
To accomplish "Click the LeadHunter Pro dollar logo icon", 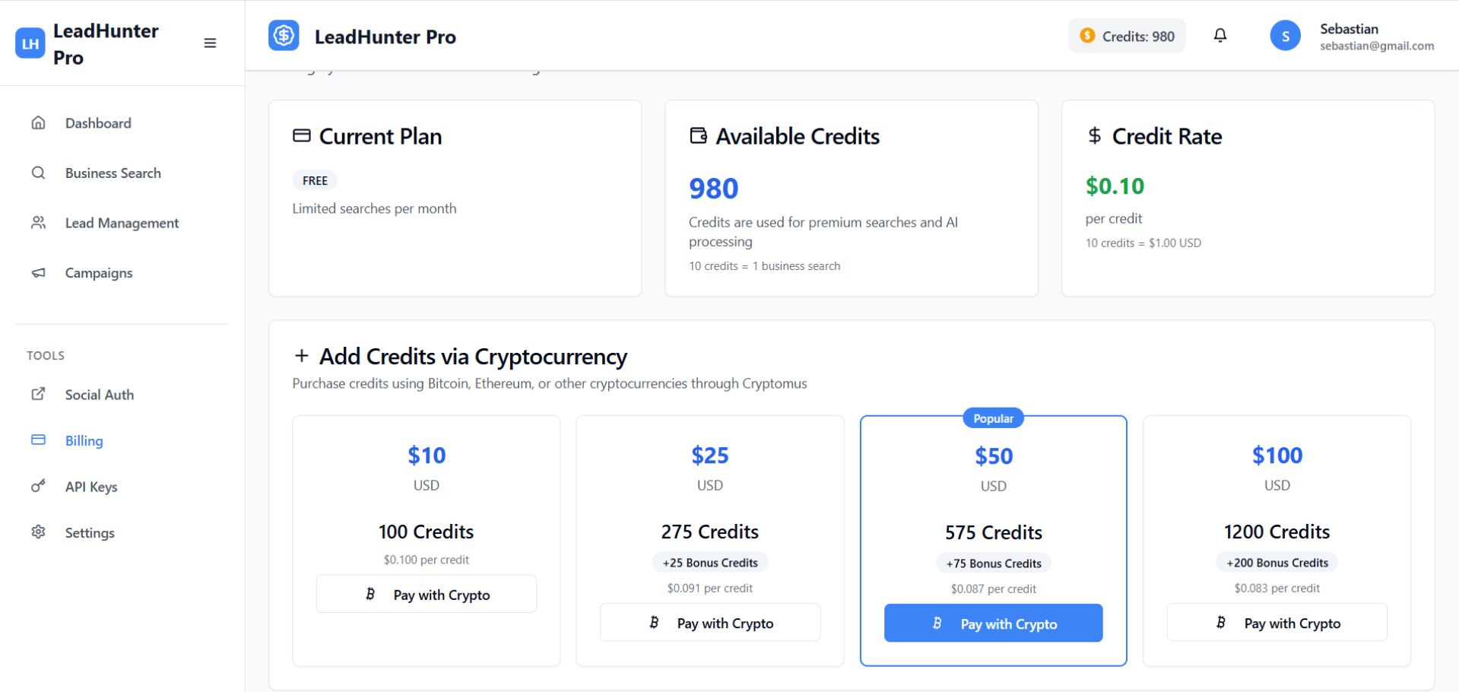I will coord(284,36).
